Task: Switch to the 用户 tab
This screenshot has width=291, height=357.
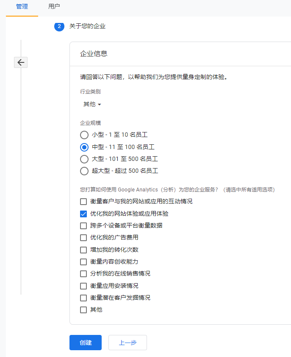Action: pos(54,7)
